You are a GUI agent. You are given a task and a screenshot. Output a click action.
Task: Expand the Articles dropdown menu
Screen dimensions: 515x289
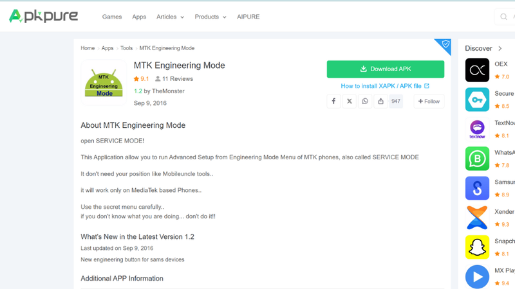pos(170,17)
